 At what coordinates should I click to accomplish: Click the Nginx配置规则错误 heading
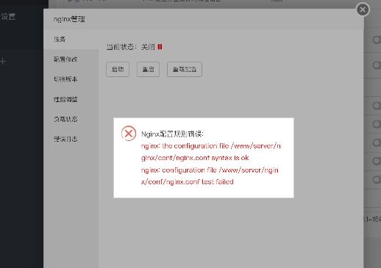point(172,134)
